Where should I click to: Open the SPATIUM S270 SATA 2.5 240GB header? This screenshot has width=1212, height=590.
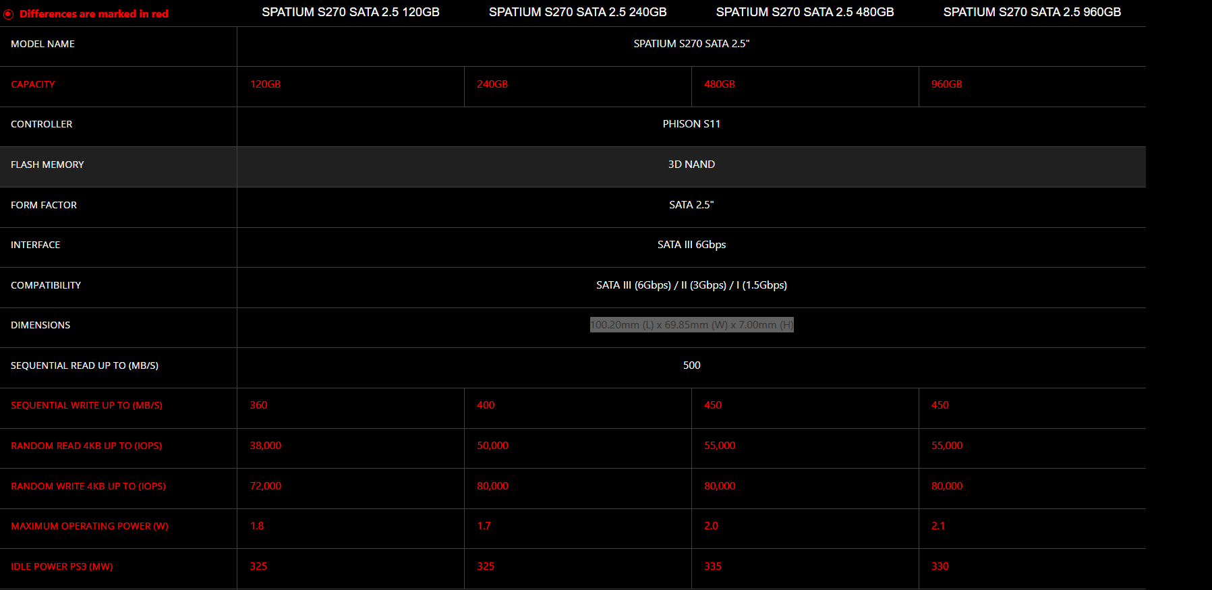[577, 12]
